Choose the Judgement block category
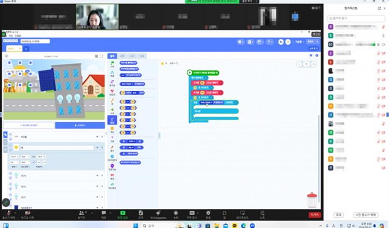This screenshot has width=389, height=228. [112, 120]
